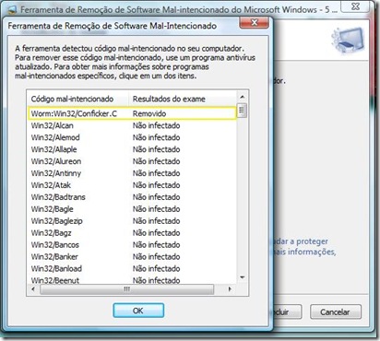Select the Win32/Atak entry

(x=51, y=185)
